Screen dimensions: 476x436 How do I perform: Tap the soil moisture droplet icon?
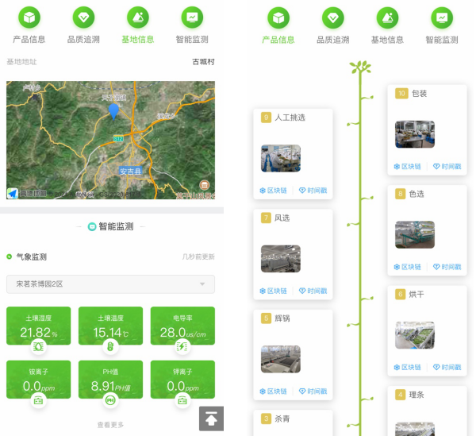pos(39,347)
